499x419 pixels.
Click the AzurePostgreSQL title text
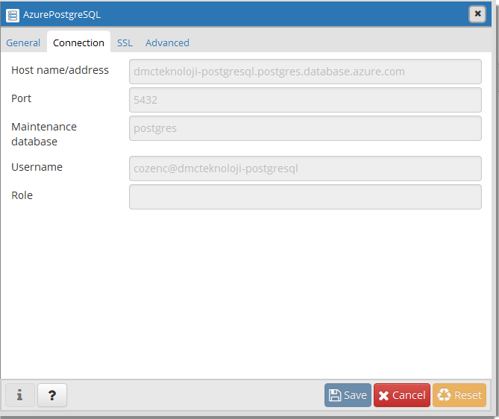point(62,15)
